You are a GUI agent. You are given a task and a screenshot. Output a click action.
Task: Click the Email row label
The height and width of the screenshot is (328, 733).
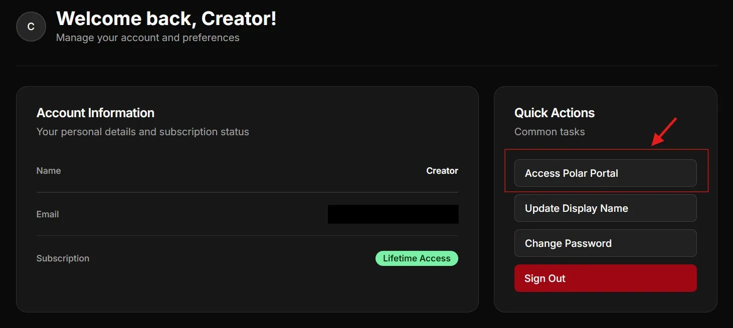coord(48,214)
